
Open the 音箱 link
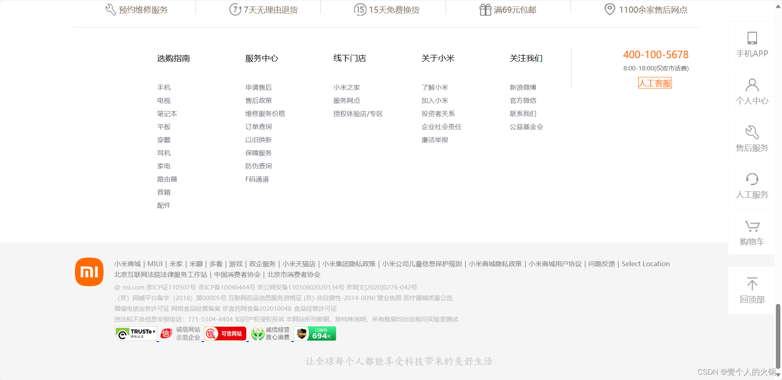[164, 192]
